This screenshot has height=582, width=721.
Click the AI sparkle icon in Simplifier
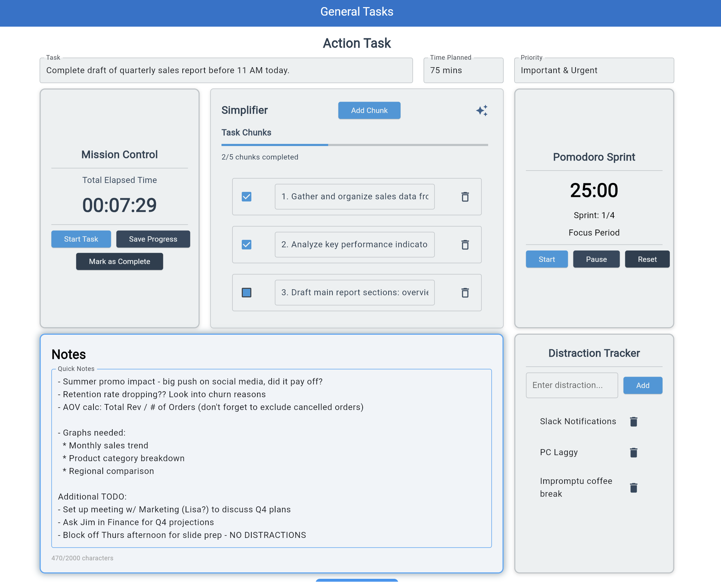482,111
